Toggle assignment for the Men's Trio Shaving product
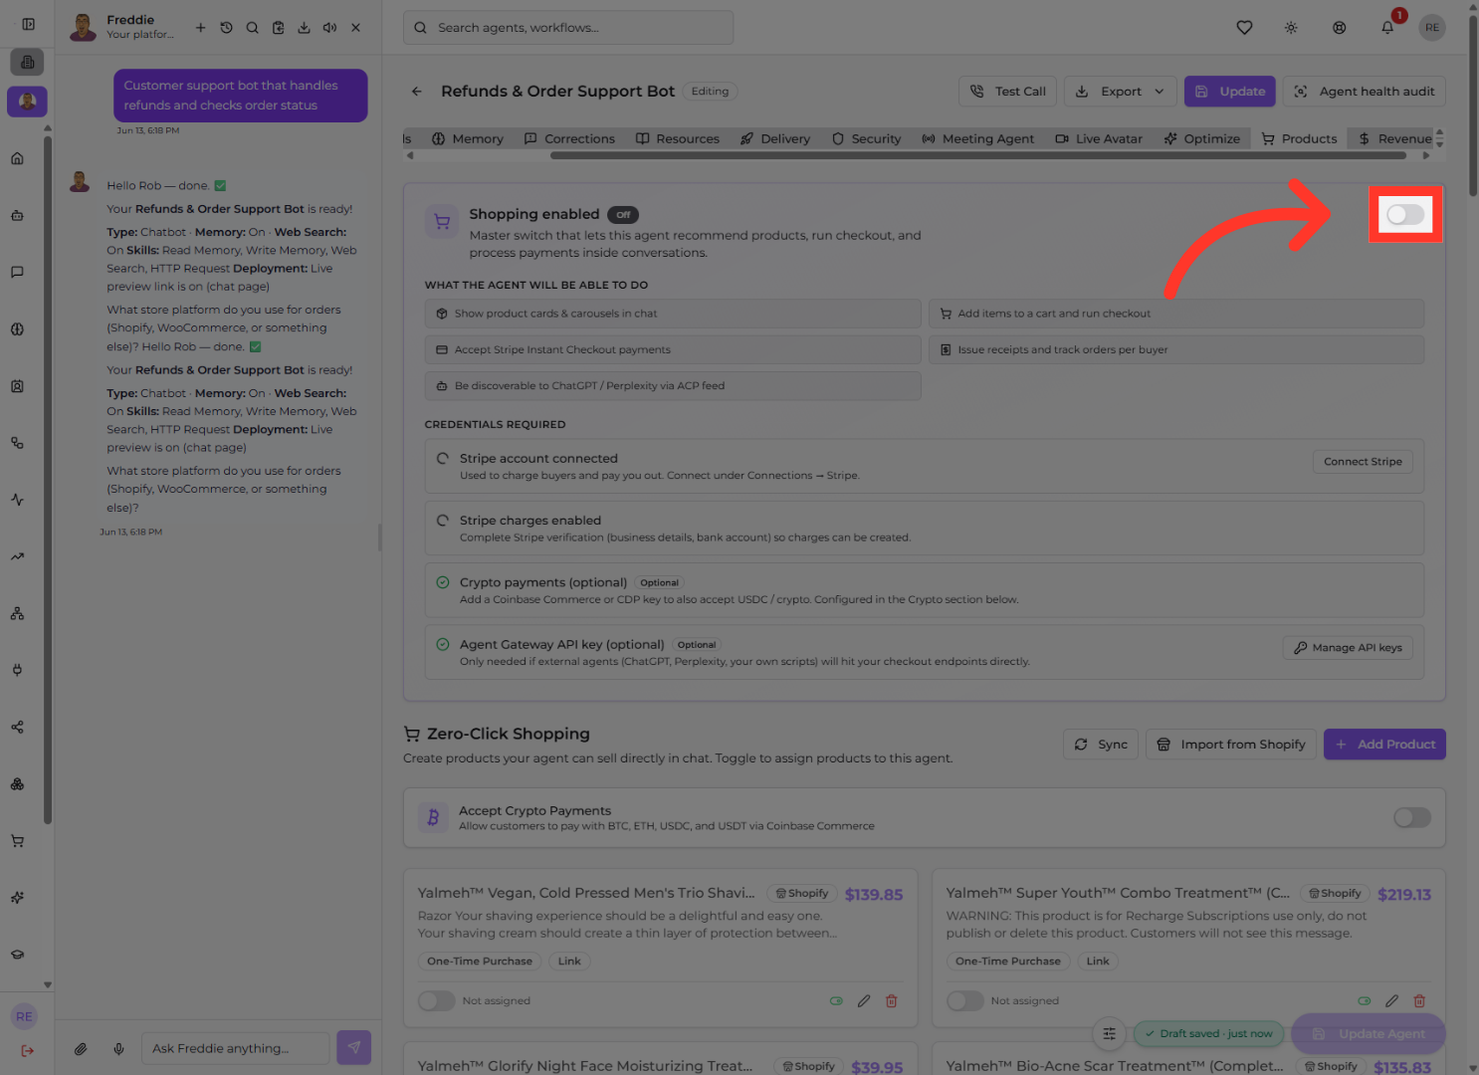1479x1075 pixels. [437, 1001]
